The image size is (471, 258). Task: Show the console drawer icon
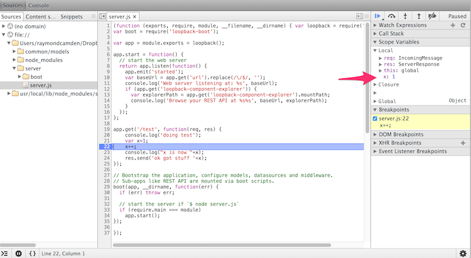5,253
